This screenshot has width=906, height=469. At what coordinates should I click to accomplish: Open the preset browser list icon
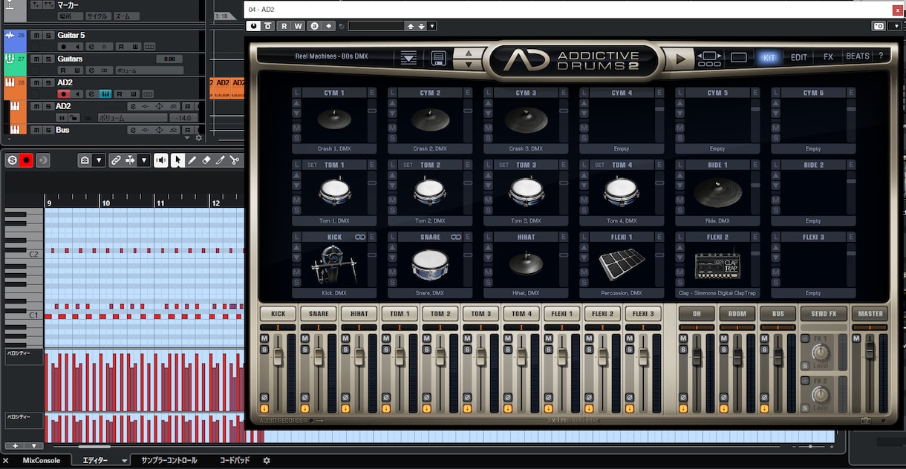tap(408, 58)
